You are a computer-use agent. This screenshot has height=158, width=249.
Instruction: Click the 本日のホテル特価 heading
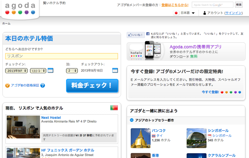(29, 38)
